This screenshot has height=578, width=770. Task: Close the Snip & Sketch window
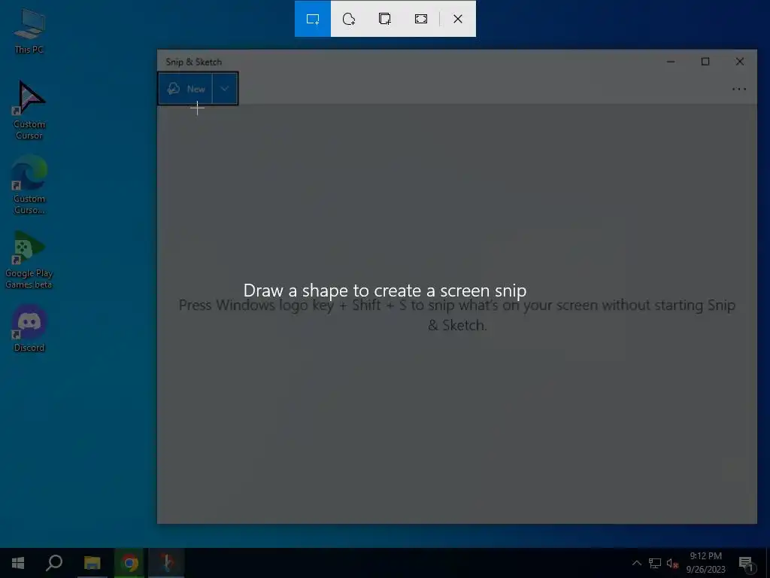click(x=740, y=62)
